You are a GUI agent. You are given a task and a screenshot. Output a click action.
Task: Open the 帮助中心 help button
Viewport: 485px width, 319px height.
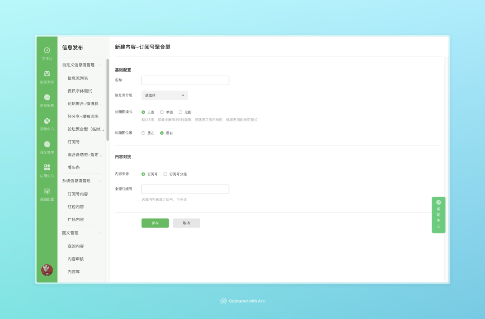click(x=439, y=215)
